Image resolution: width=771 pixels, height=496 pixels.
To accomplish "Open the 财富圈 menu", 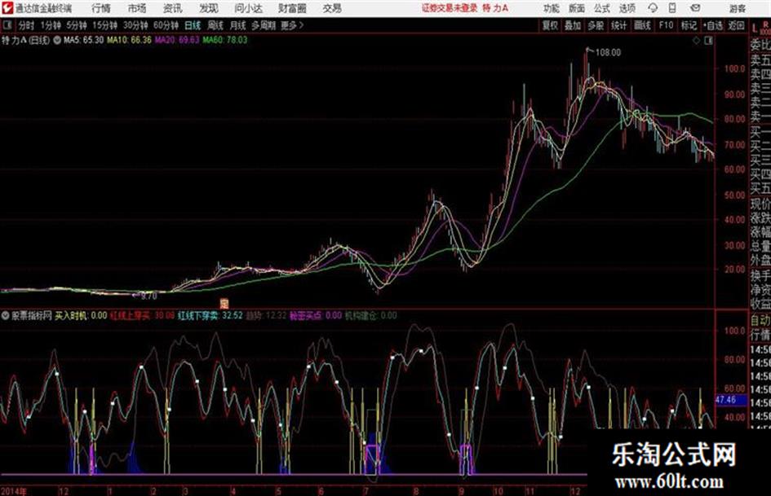I will pos(292,8).
